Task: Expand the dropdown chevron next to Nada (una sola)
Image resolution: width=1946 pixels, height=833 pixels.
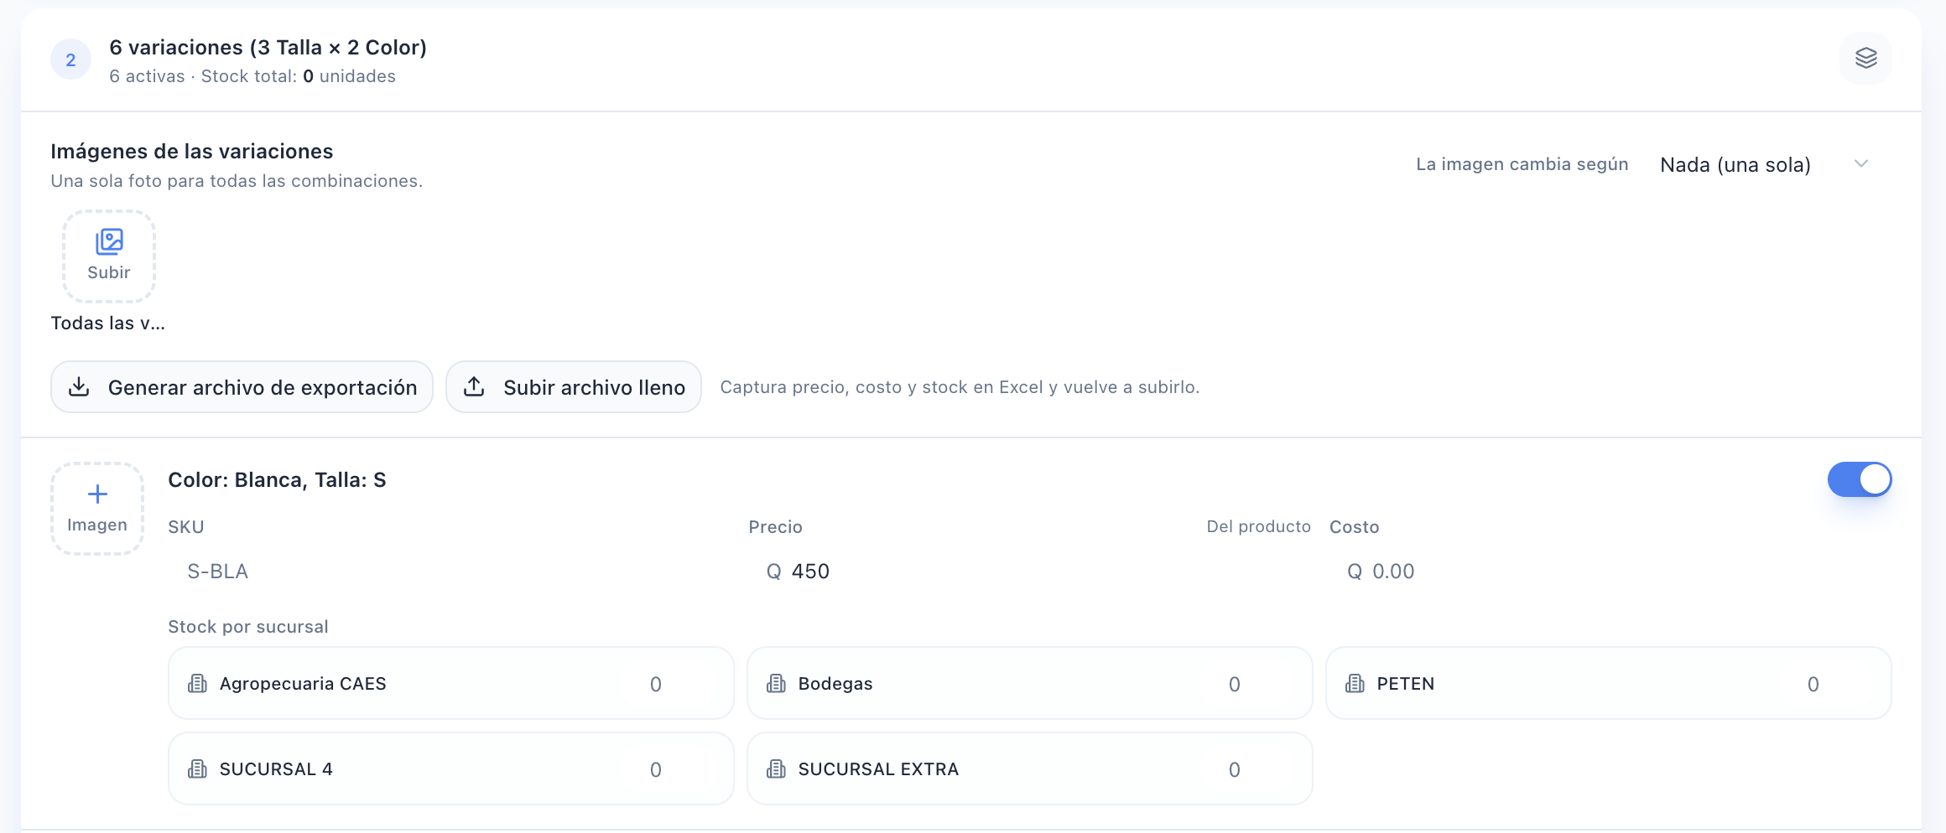Action: pos(1861,163)
